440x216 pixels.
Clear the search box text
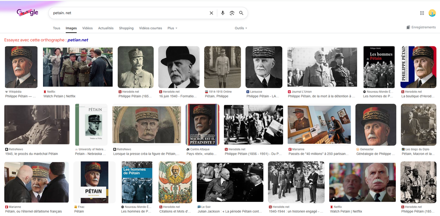pos(211,13)
